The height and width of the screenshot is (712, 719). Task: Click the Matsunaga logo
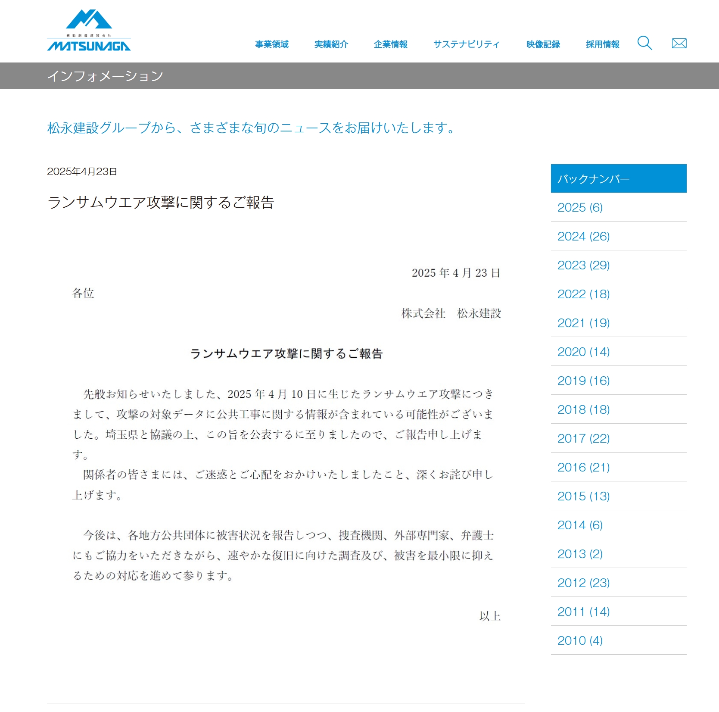(x=89, y=30)
